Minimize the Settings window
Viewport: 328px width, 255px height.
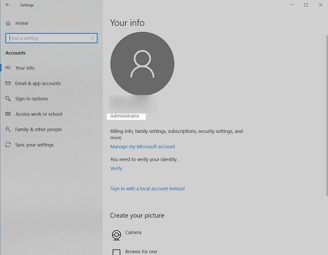[290, 5]
